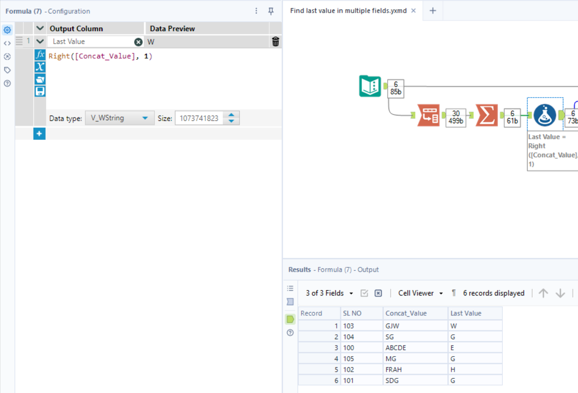The height and width of the screenshot is (393, 578).
Task: Open saved expressions with the folder icon
Action: (40, 79)
